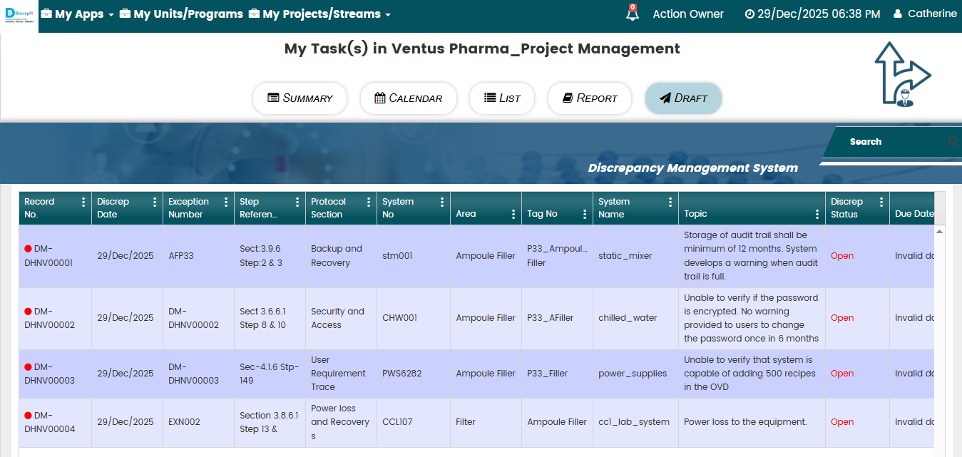Screen dimensions: 962x457
Task: Open the List view button
Action: pos(502,98)
